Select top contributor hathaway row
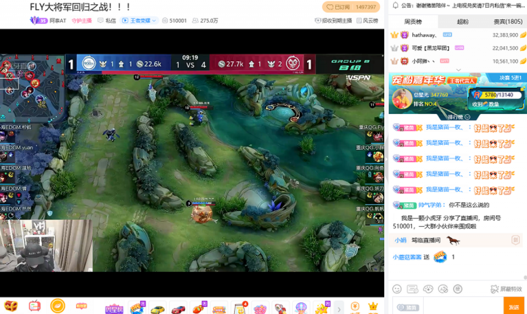Image resolution: width=527 pixels, height=314 pixels. tap(458, 35)
